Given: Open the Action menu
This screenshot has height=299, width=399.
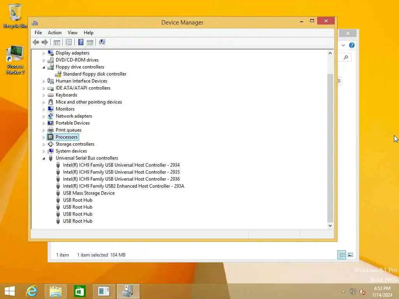Looking at the screenshot, I should (x=55, y=33).
